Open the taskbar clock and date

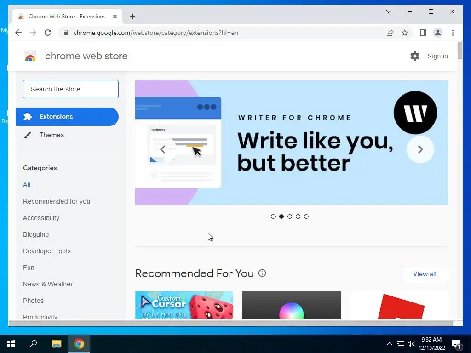431,344
